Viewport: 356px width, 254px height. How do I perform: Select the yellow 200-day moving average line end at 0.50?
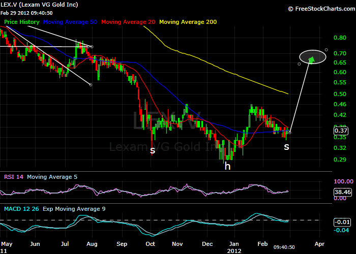pyautogui.click(x=288, y=93)
